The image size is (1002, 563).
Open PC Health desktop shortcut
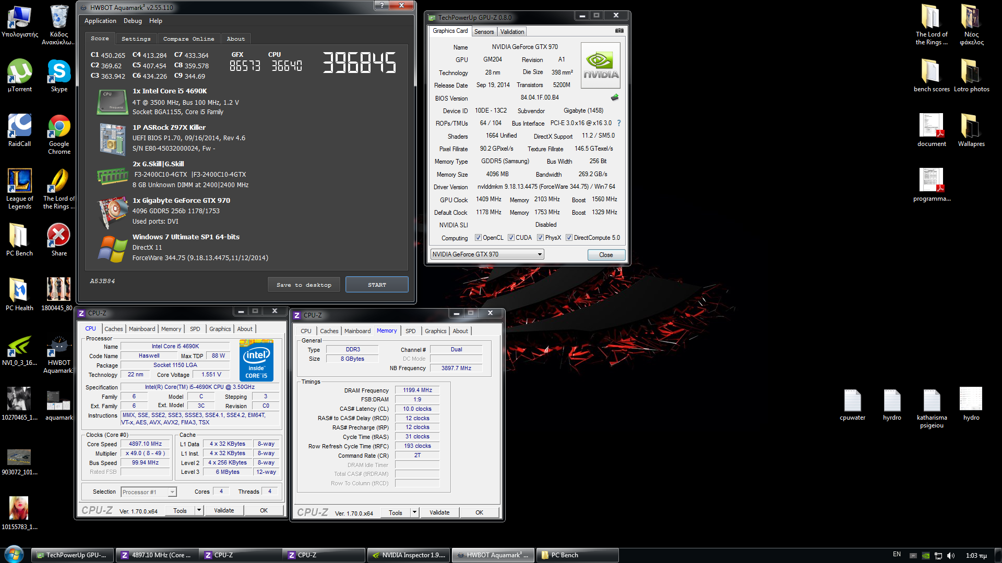(20, 295)
